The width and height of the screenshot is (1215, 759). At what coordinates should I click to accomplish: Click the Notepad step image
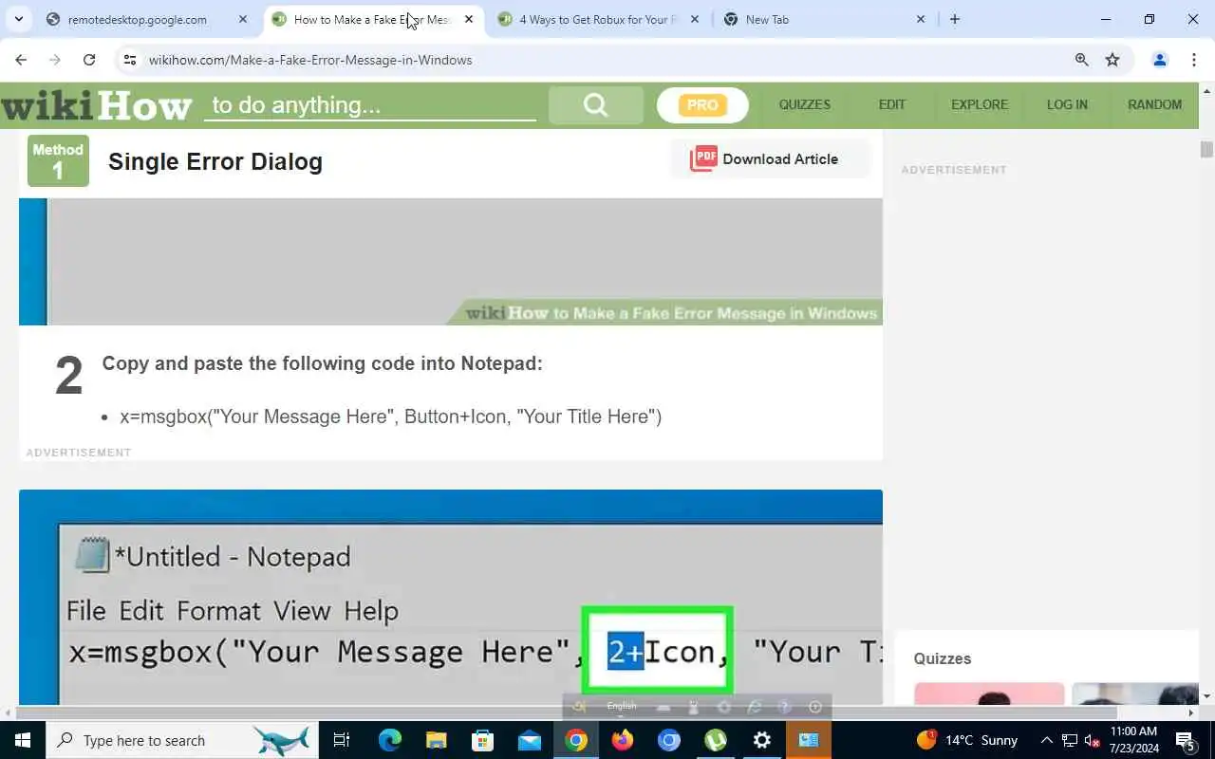point(451,597)
